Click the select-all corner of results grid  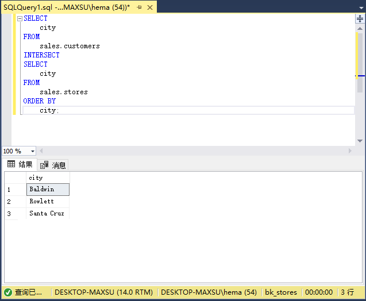click(16, 177)
